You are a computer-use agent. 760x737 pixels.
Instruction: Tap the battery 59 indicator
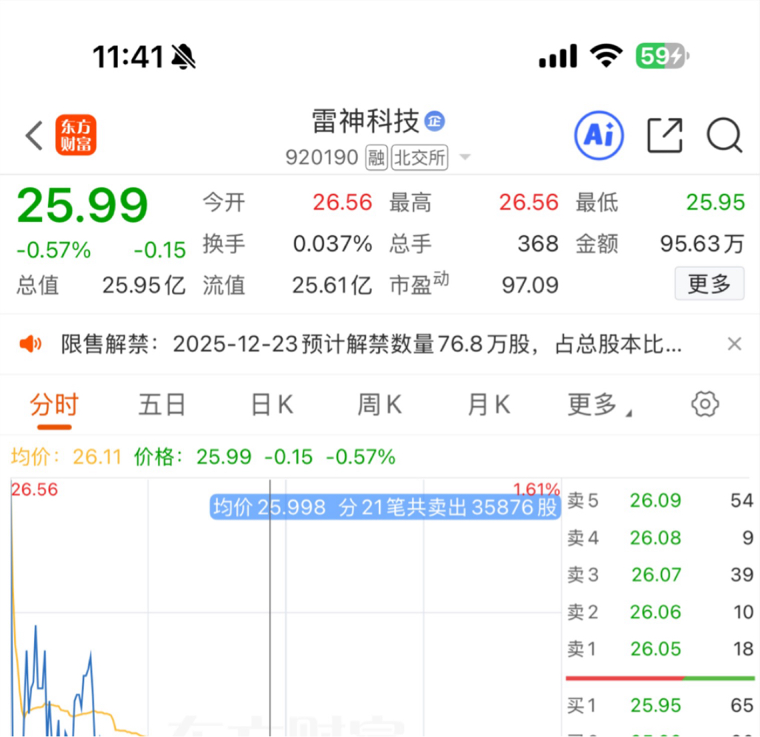click(663, 56)
